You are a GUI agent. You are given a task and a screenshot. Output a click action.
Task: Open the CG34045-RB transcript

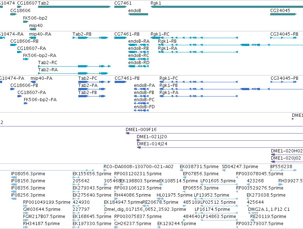283,38
